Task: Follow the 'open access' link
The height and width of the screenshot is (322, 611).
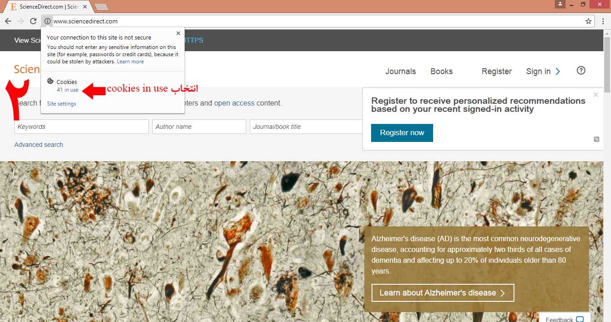Action: [x=234, y=103]
